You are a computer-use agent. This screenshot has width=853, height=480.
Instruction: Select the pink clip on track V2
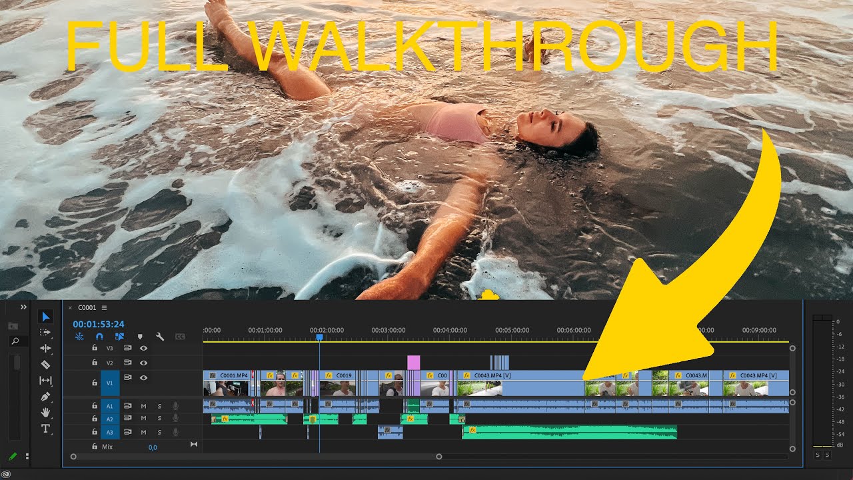click(x=413, y=363)
